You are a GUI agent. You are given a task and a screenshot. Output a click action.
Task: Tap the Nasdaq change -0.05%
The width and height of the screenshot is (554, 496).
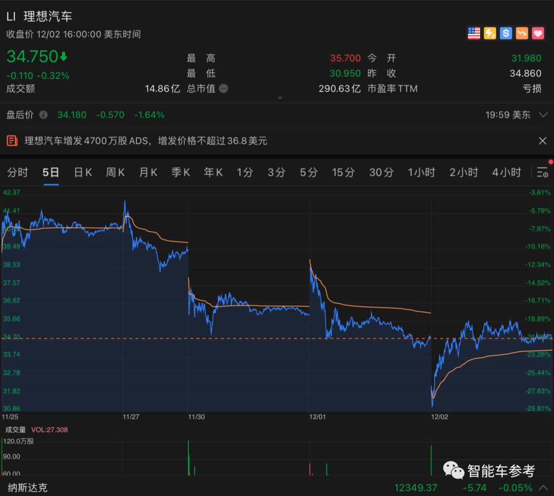[x=516, y=488]
